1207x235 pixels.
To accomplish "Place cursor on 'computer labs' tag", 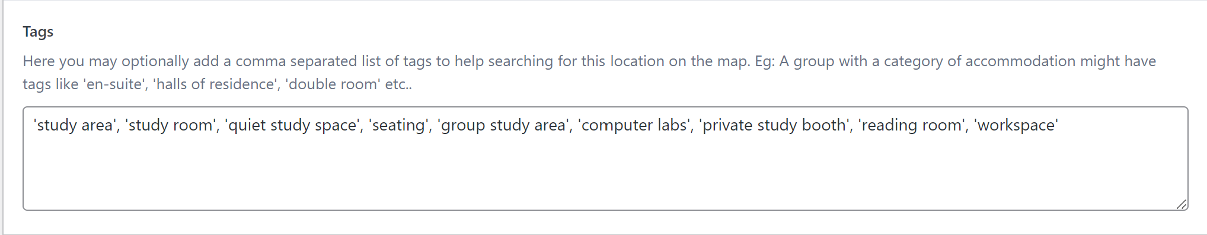I will [634, 125].
